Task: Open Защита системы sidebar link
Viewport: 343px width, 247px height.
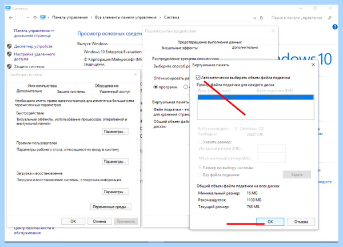Action: point(29,66)
